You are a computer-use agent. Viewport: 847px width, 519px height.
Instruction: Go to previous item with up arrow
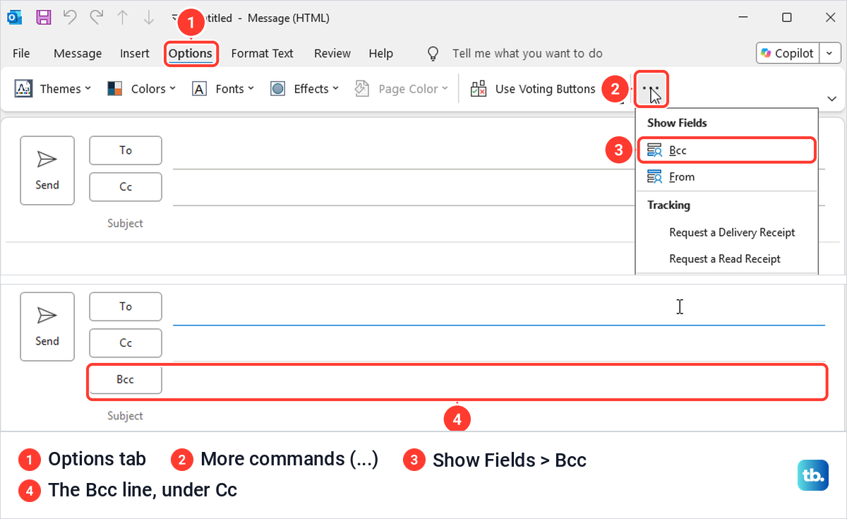(123, 18)
